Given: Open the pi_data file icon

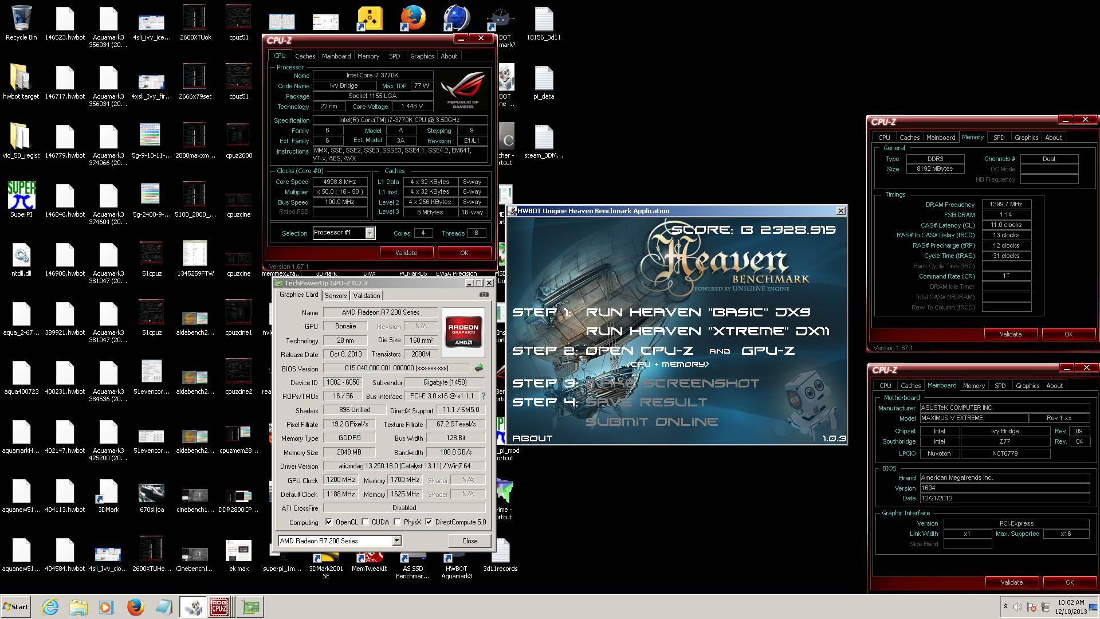Looking at the screenshot, I should (x=543, y=81).
